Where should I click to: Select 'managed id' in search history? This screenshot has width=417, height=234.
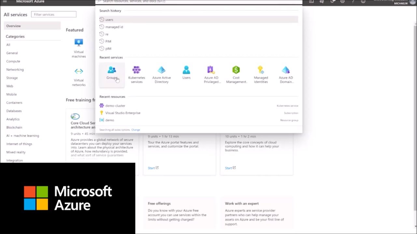click(199, 27)
